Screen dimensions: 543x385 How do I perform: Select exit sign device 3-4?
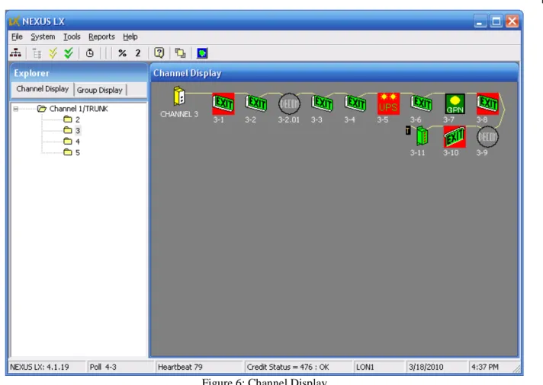[355, 103]
